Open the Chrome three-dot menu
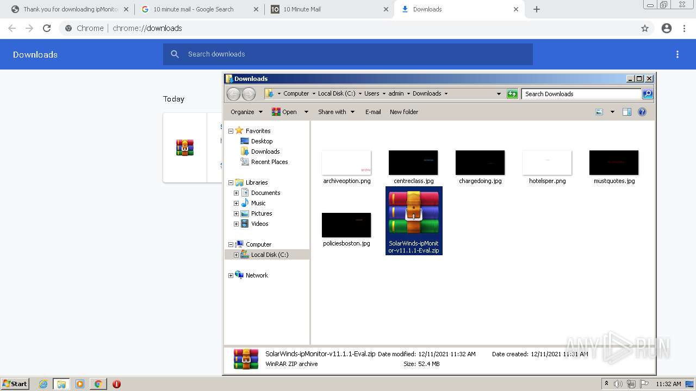Screen dimensions: 696x391 click(x=685, y=28)
